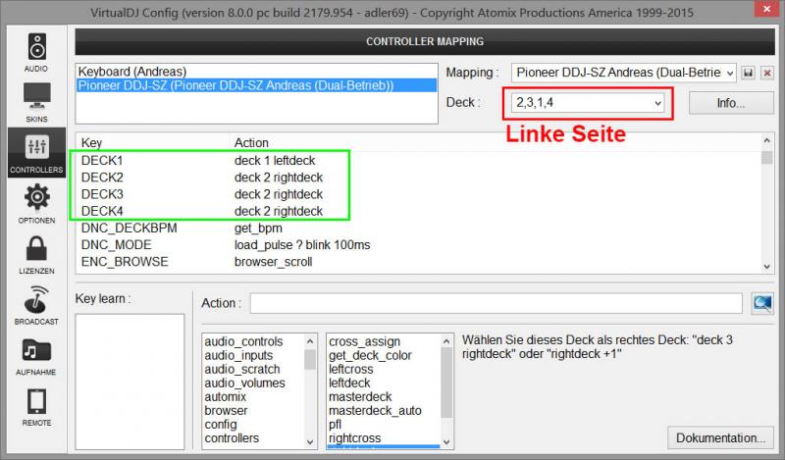The width and height of the screenshot is (785, 460).
Task: Pick masterdeck from the action list
Action: point(360,397)
